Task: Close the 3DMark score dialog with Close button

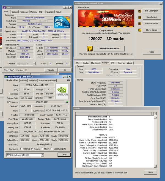Action: 152,52
